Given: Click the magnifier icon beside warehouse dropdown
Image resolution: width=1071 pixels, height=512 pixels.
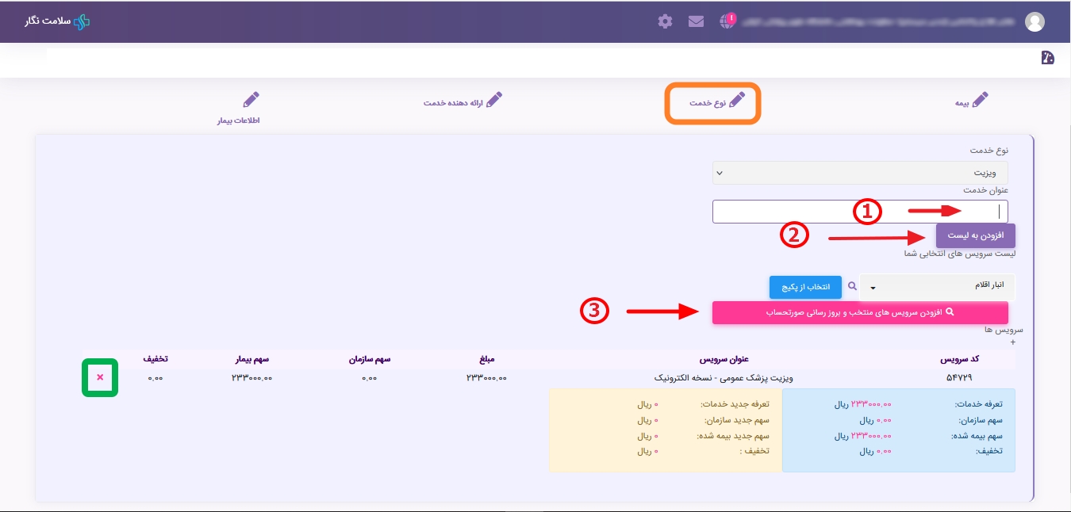Looking at the screenshot, I should coord(852,286).
